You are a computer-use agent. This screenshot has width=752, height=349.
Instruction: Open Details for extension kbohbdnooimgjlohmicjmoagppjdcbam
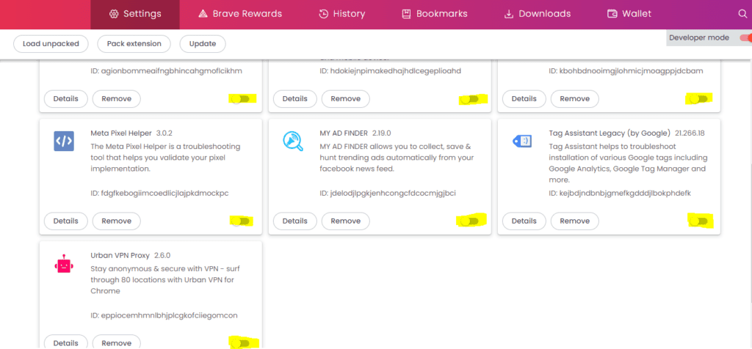point(524,99)
